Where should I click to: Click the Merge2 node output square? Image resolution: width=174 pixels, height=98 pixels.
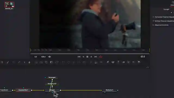point(60,90)
